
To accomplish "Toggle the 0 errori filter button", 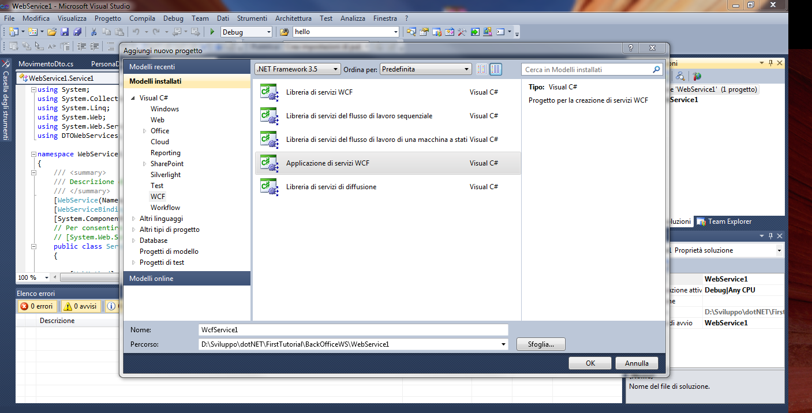I will click(38, 306).
